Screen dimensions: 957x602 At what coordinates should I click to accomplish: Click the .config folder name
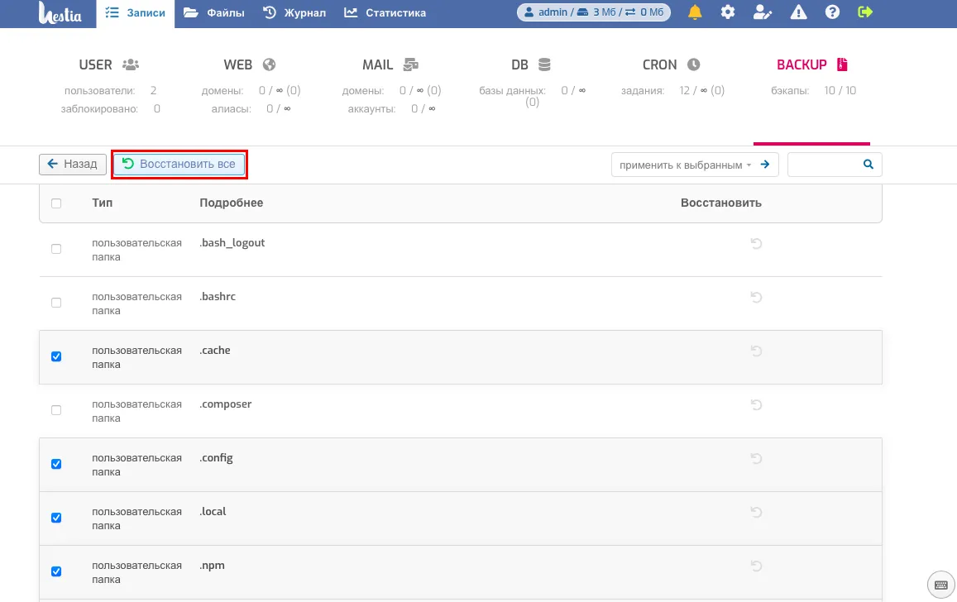216,458
